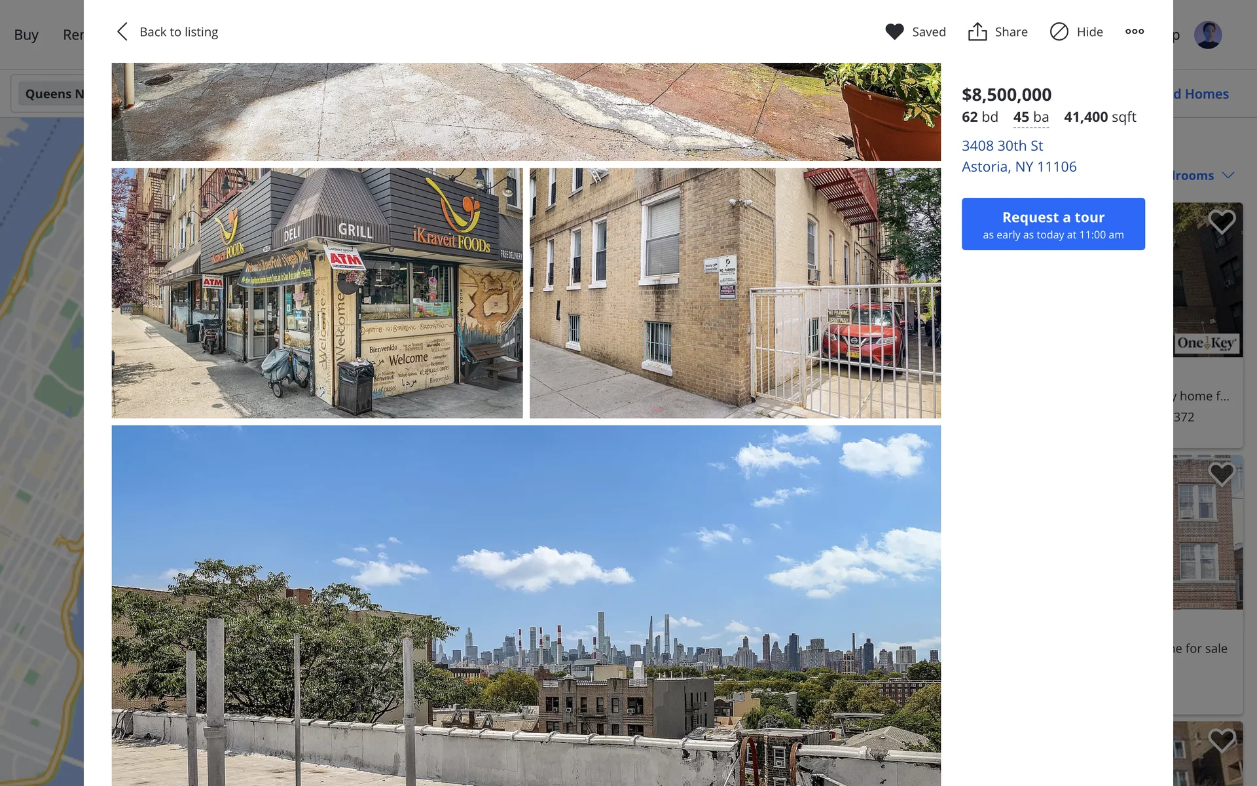Open the three-dot more options menu
1257x786 pixels.
coord(1135,31)
